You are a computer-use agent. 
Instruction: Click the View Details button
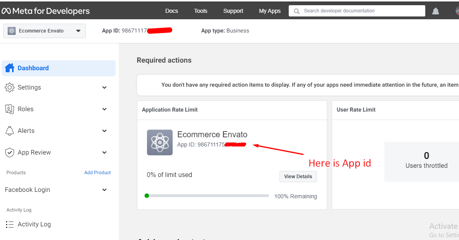(298, 177)
